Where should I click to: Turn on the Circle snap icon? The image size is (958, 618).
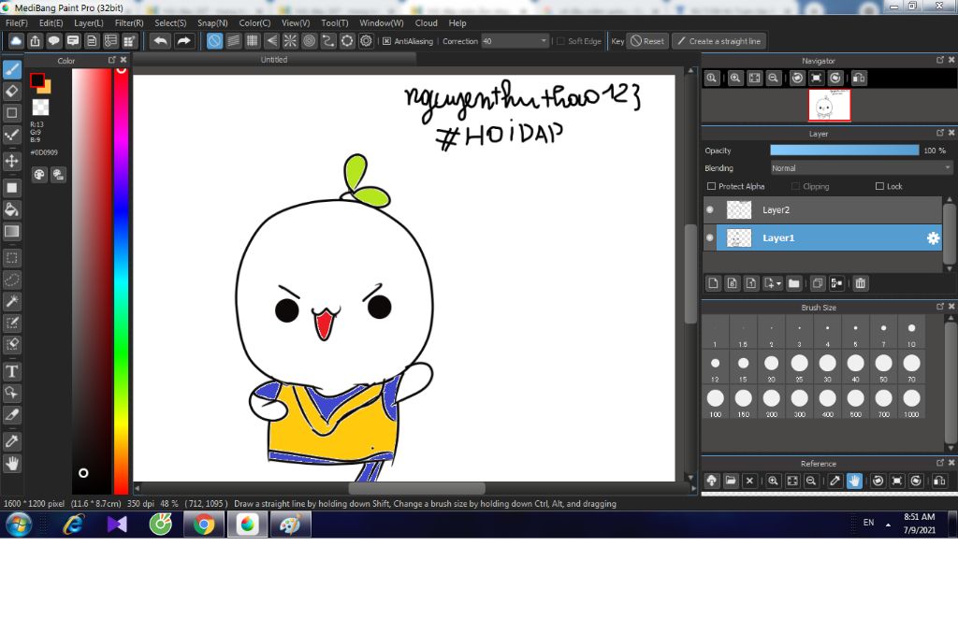(309, 41)
